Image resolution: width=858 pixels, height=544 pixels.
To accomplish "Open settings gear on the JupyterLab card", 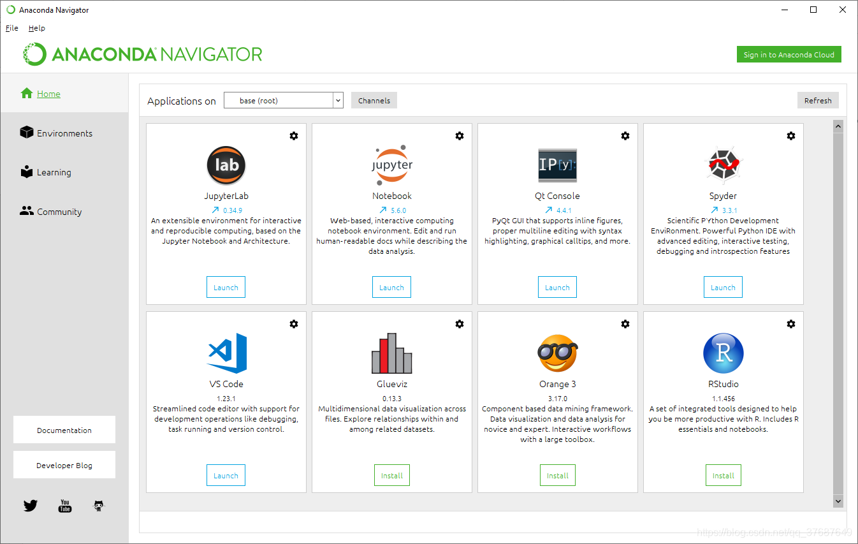I will [294, 136].
